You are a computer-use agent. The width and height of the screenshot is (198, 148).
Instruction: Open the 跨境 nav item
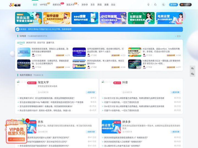point(100,5)
